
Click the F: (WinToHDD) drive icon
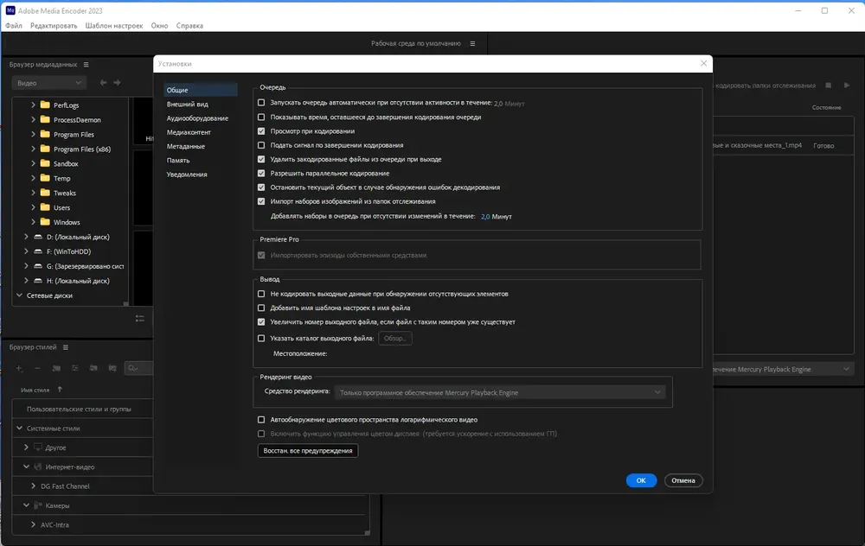click(38, 251)
